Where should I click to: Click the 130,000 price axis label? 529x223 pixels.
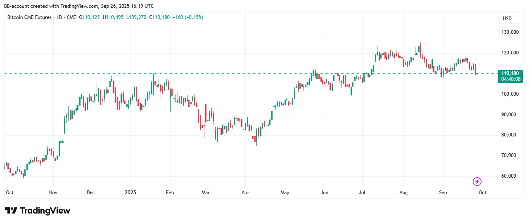509,32
